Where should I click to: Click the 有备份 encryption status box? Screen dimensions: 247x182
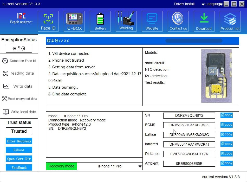(19, 48)
